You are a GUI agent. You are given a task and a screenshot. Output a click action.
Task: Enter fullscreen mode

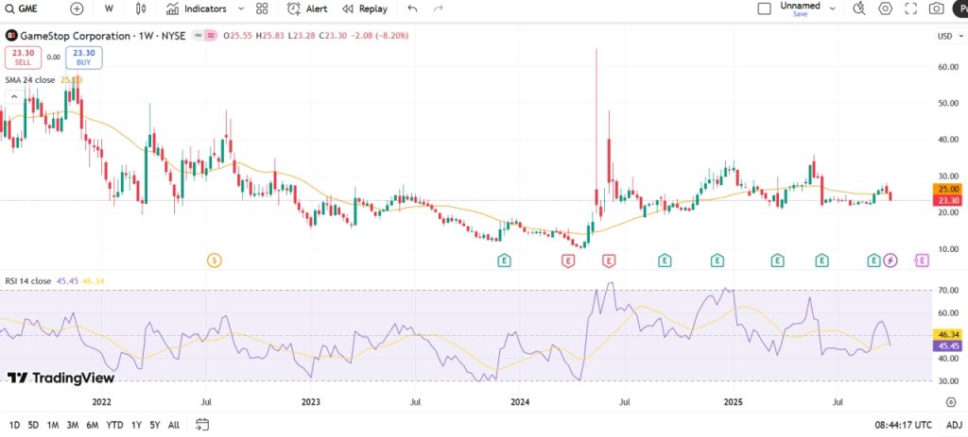pyautogui.click(x=911, y=8)
